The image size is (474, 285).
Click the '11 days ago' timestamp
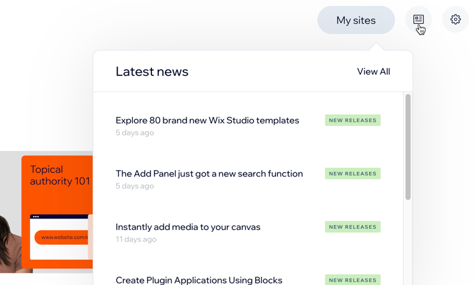(136, 239)
